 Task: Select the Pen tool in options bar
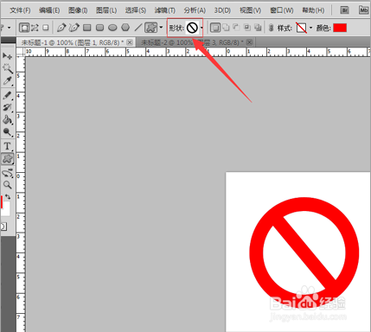61,28
